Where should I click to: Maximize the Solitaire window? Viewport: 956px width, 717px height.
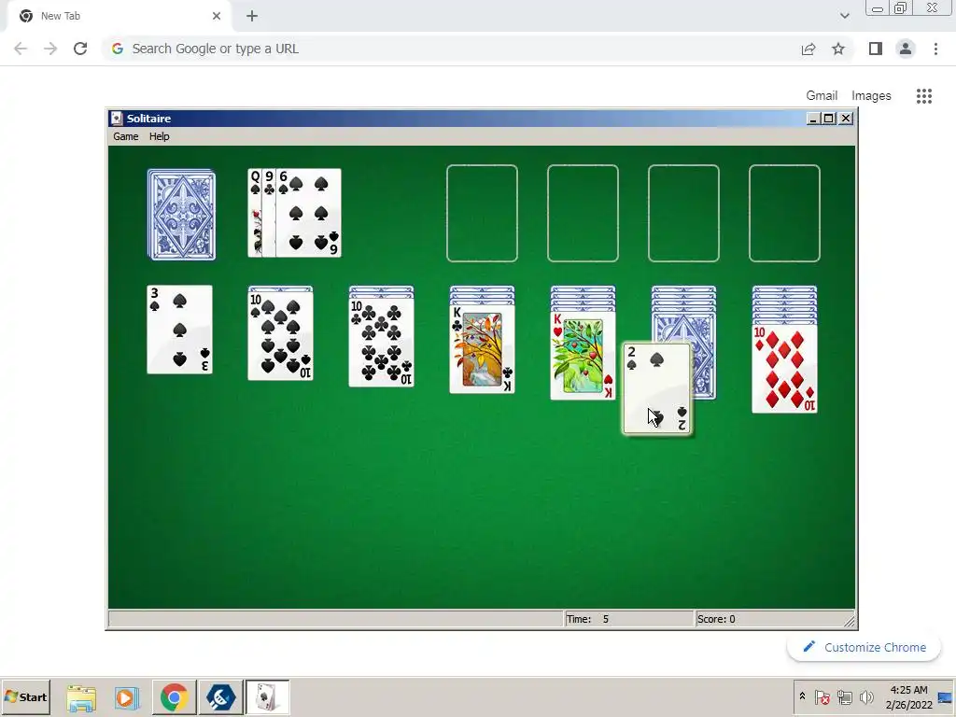point(829,119)
